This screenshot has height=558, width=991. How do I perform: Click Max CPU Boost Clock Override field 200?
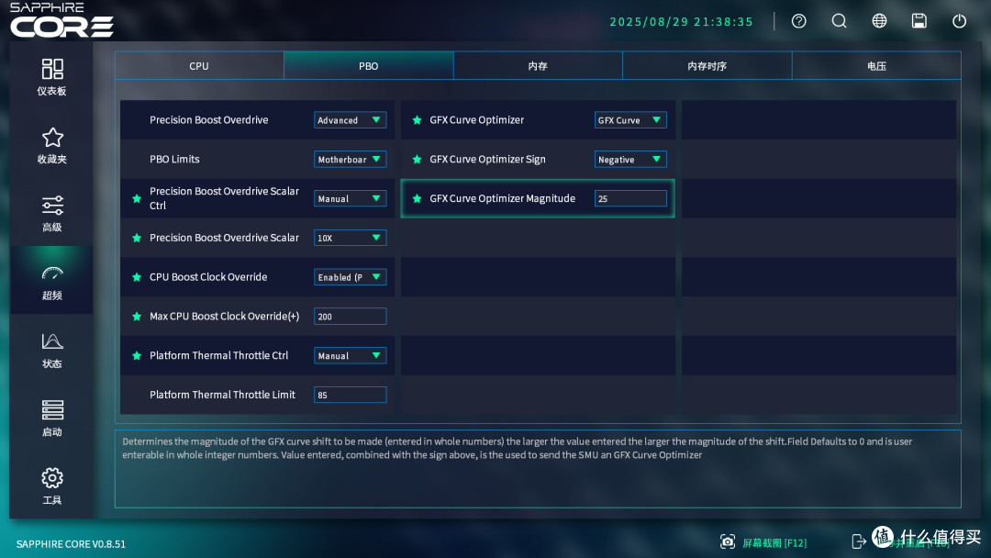point(351,316)
